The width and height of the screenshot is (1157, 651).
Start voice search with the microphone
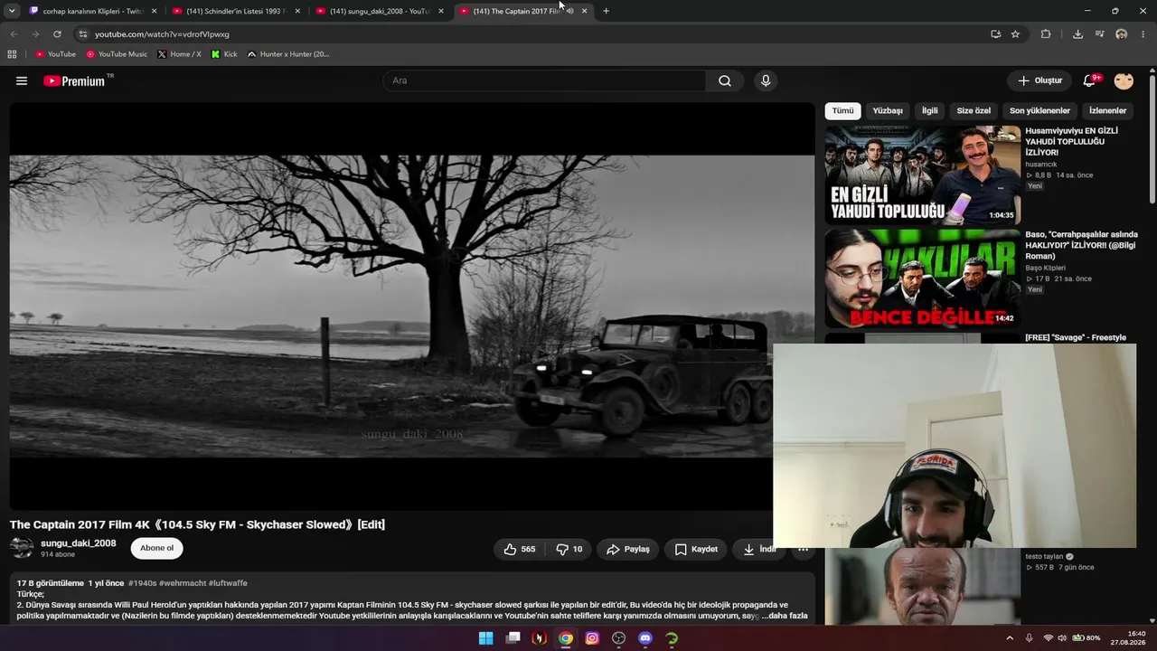click(x=766, y=80)
